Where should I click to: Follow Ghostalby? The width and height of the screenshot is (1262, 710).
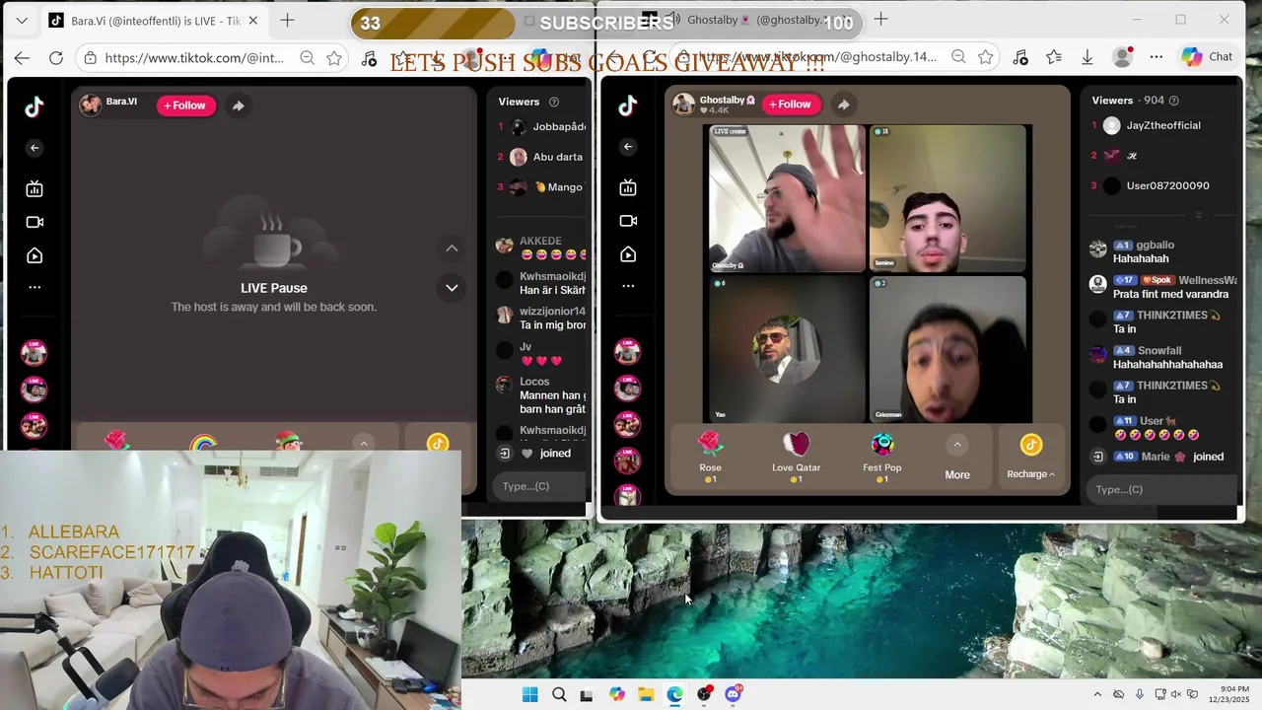[x=790, y=104]
